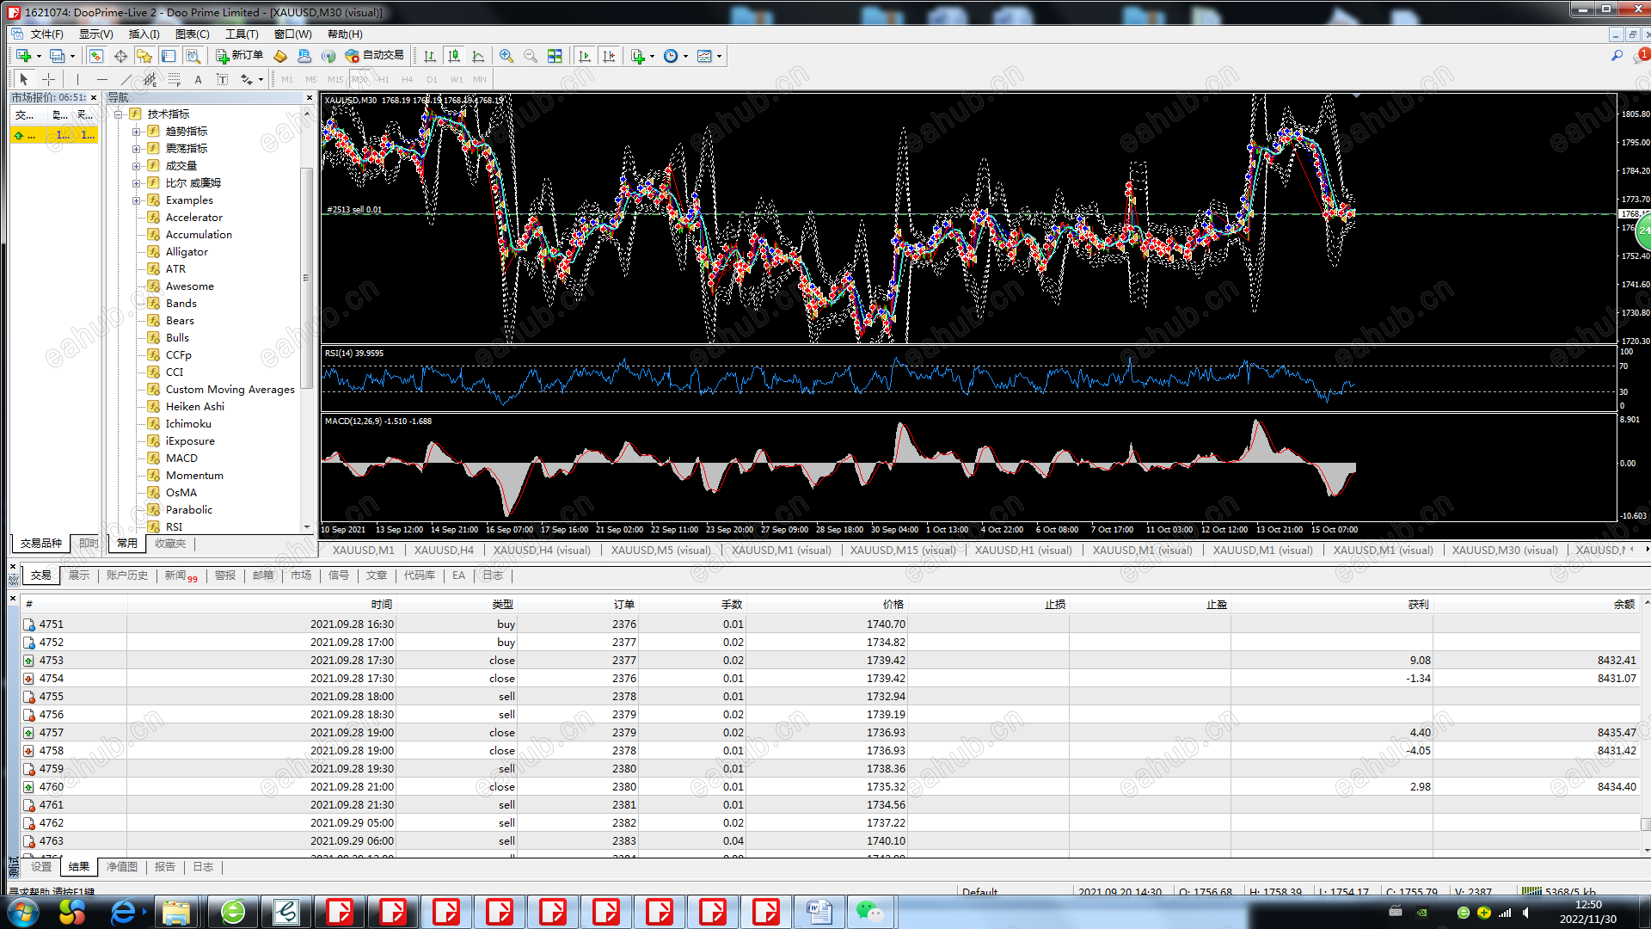Enable chart auto scroll icon
Screen dimensions: 1651x929
[x=585, y=56]
